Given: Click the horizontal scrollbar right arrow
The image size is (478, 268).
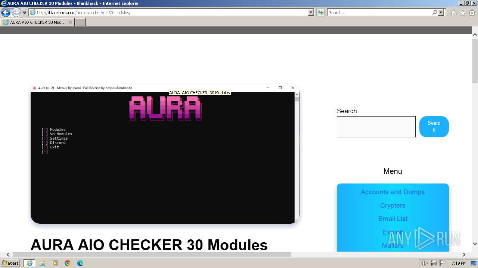Looking at the screenshot, I should pyautogui.click(x=464, y=255).
